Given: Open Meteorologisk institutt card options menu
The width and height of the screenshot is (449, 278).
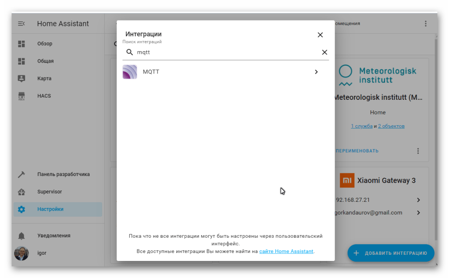Looking at the screenshot, I should [x=418, y=151].
